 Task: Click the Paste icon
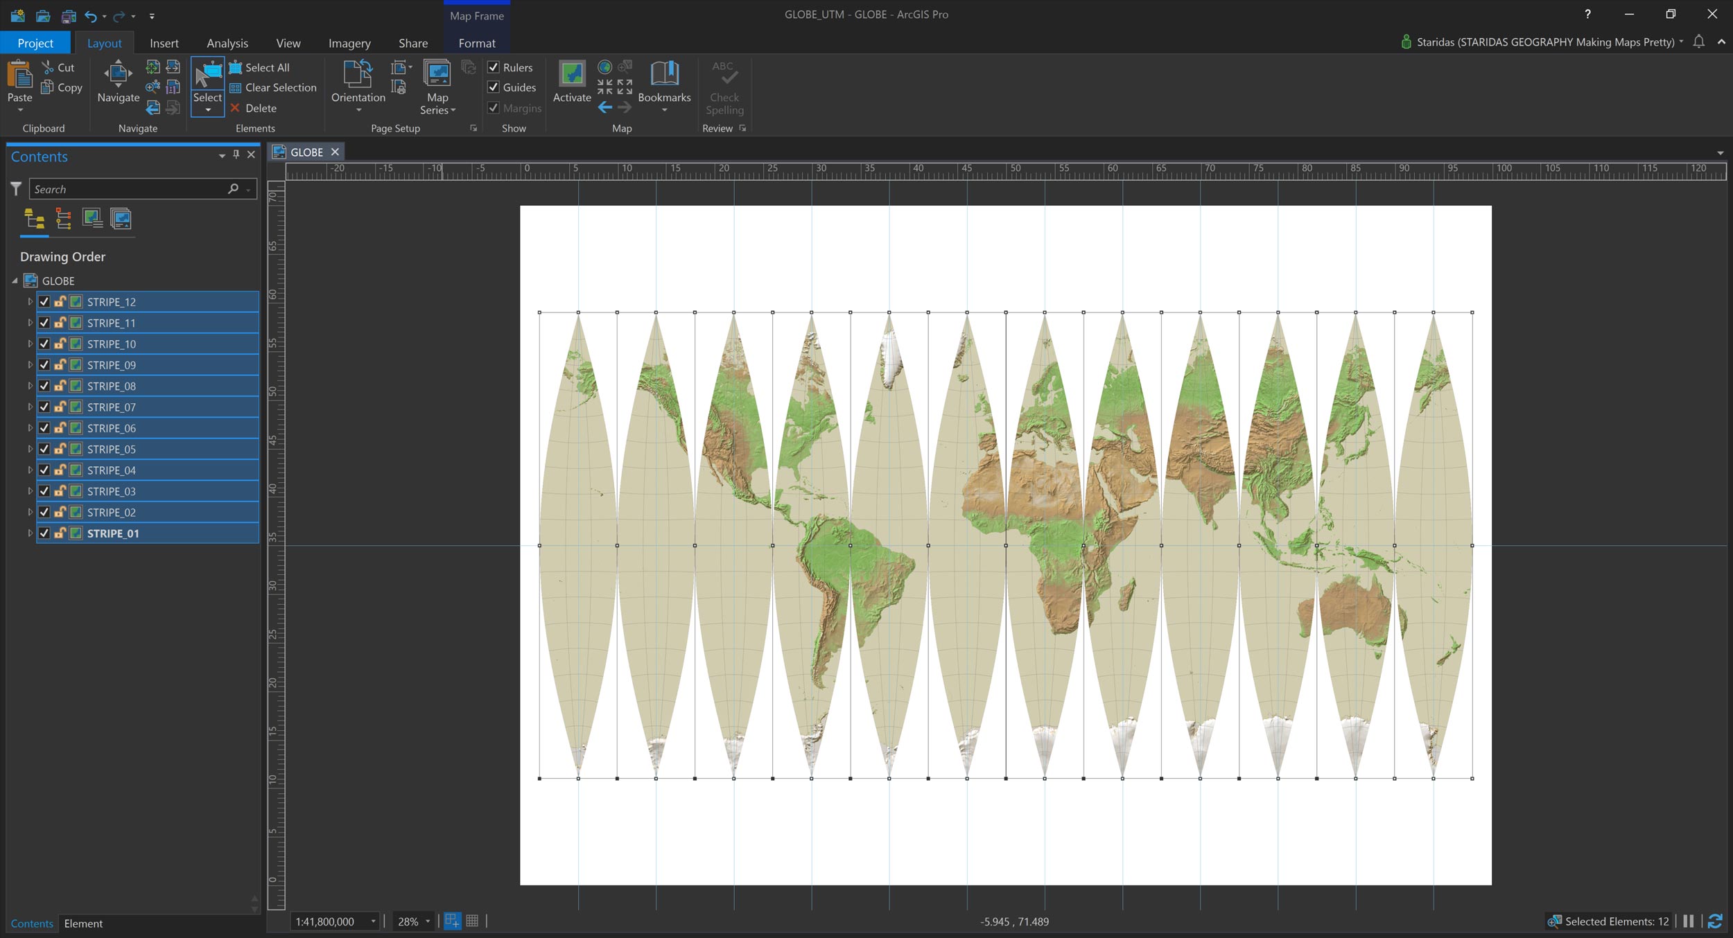click(x=19, y=75)
